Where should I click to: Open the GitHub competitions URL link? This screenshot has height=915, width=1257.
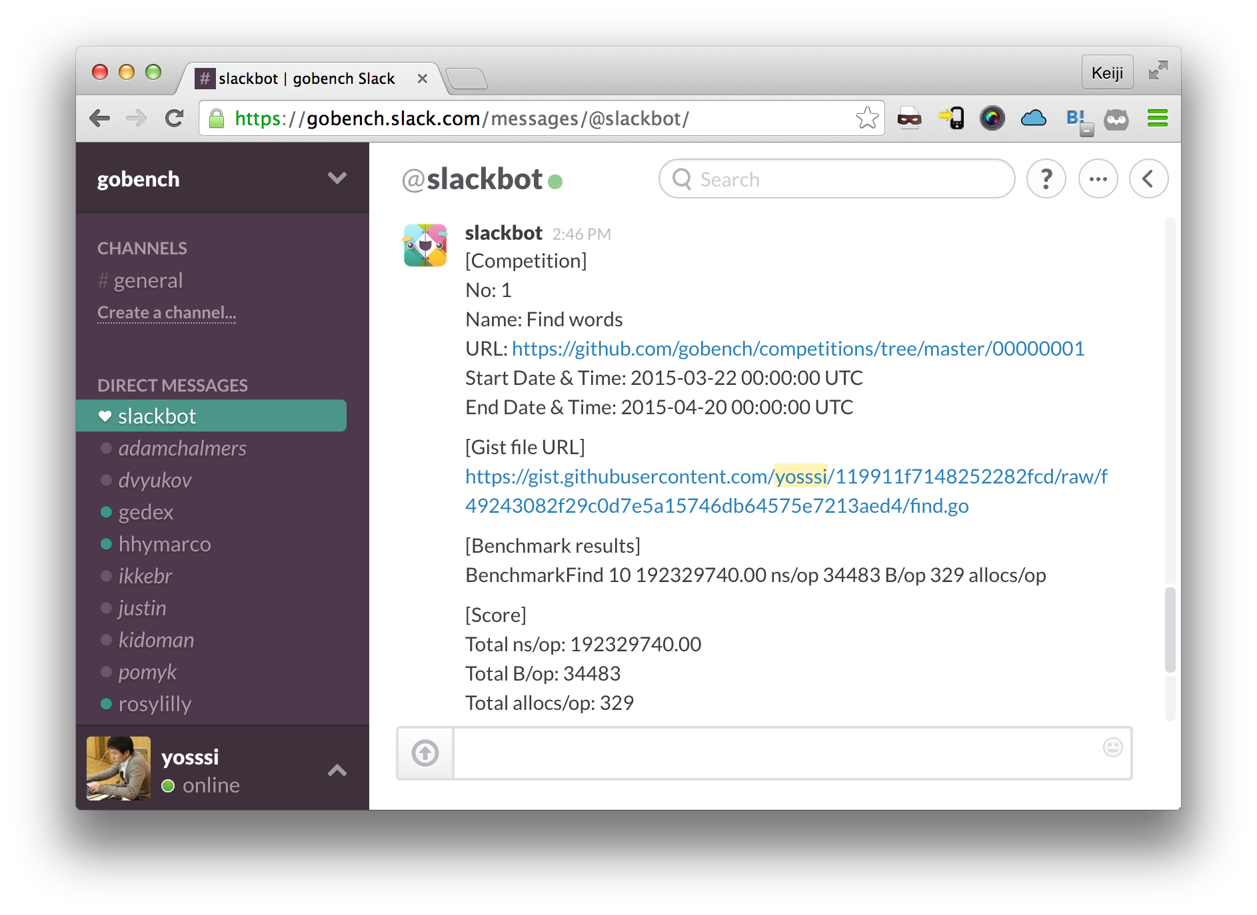798,348
